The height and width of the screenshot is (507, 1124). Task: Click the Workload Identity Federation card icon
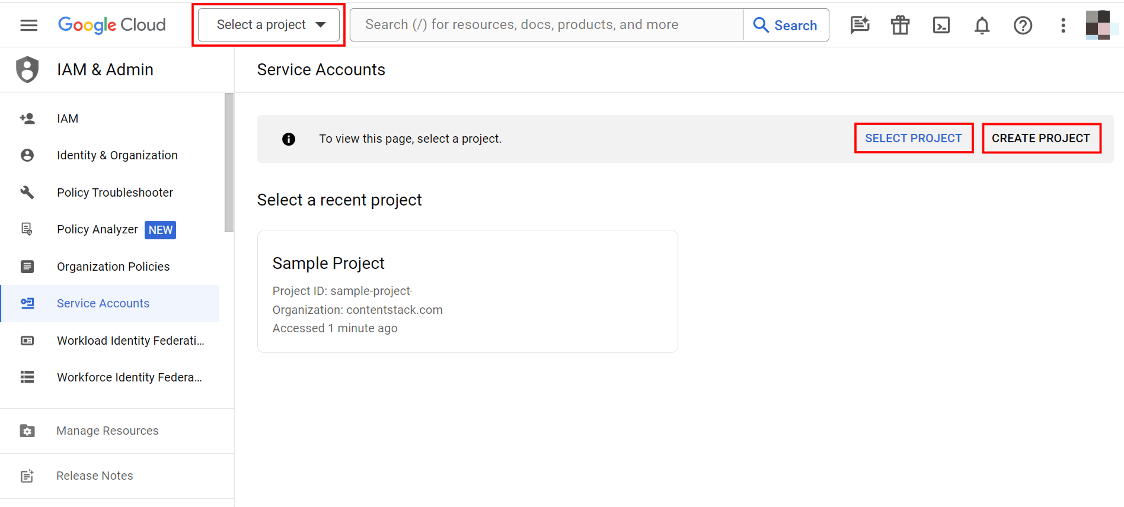(27, 341)
